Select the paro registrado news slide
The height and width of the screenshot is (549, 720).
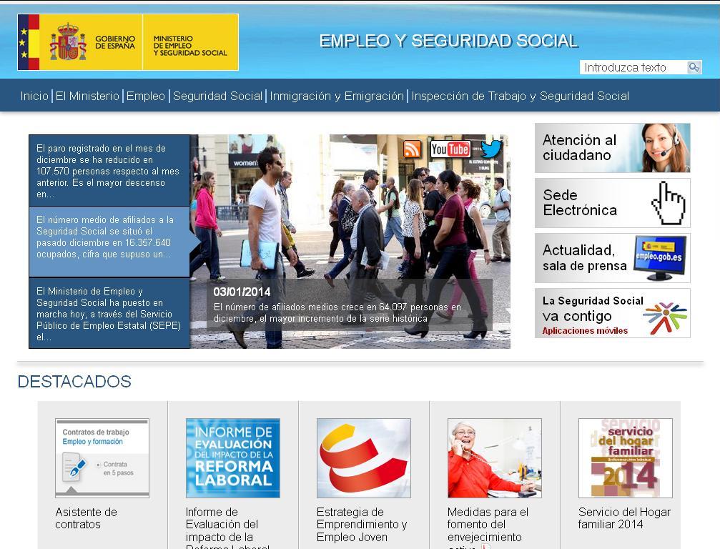pos(109,171)
